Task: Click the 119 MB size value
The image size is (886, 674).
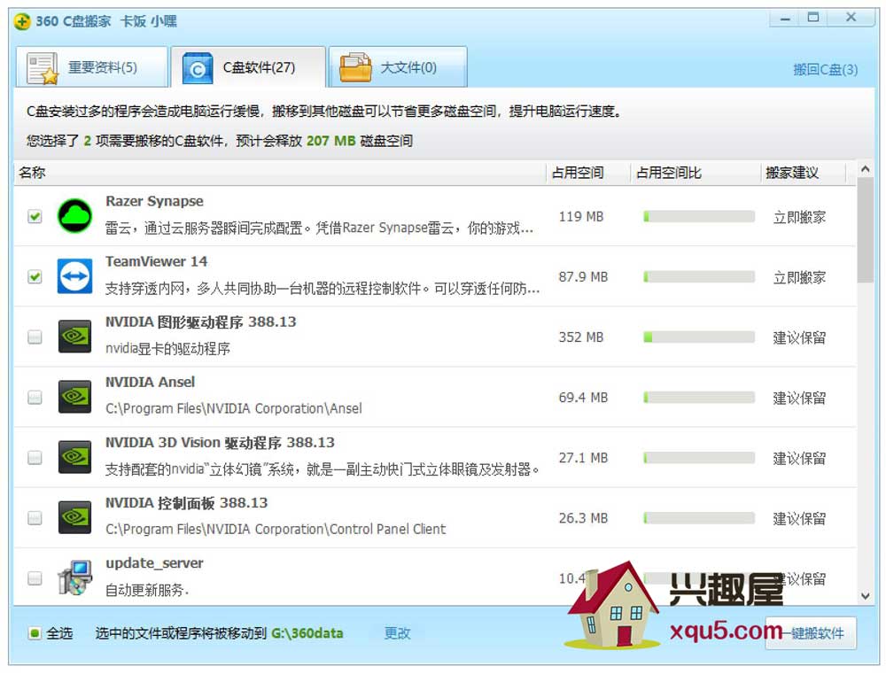Action: point(581,217)
